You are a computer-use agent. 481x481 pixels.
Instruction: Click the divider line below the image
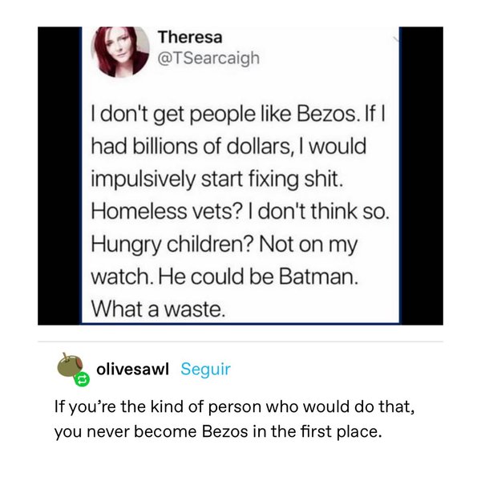pyautogui.click(x=240, y=342)
